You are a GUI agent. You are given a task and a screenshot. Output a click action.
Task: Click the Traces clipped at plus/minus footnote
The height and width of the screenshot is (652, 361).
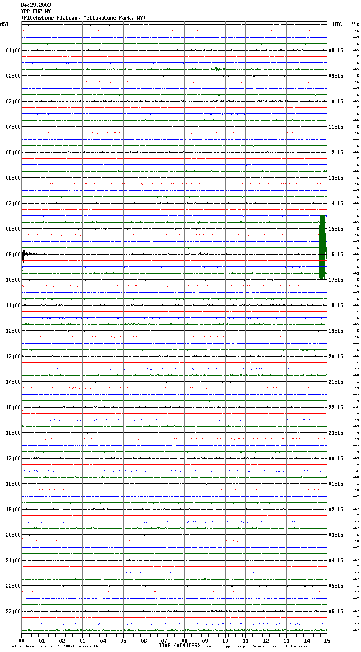coord(257,646)
